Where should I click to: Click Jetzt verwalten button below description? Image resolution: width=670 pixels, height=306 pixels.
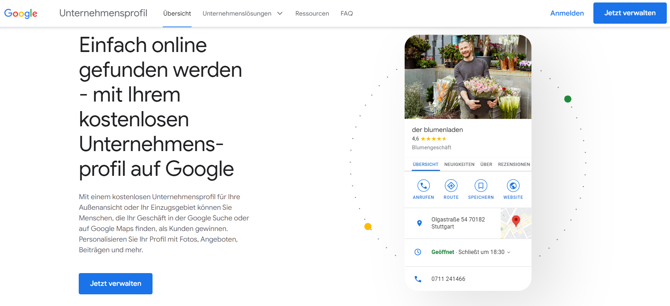[x=116, y=284]
